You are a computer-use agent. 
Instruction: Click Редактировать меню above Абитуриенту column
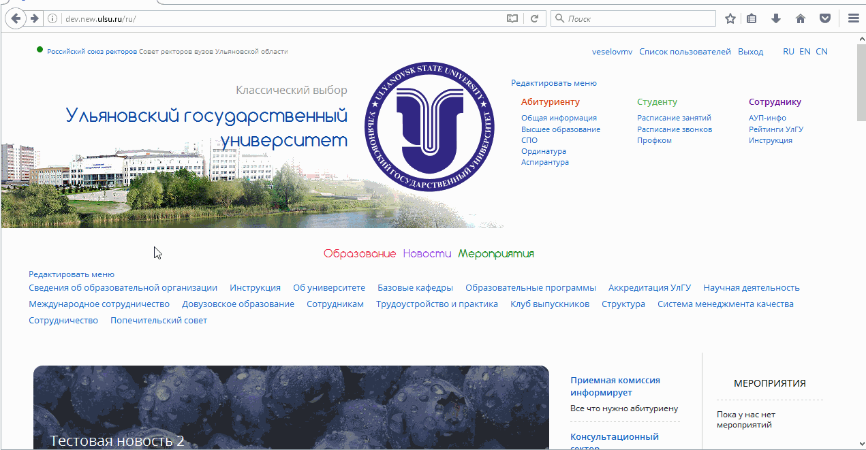[x=554, y=83]
